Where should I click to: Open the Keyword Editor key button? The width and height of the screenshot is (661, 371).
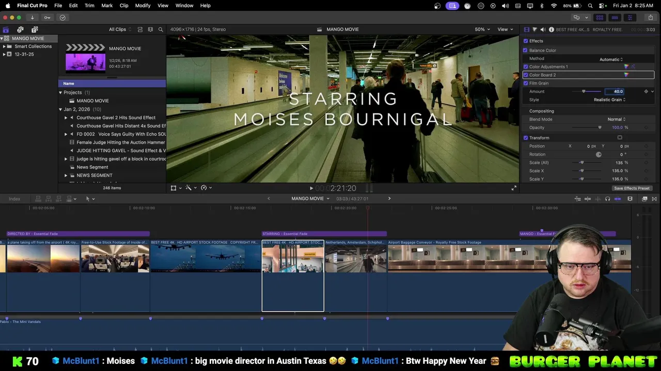pos(47,18)
